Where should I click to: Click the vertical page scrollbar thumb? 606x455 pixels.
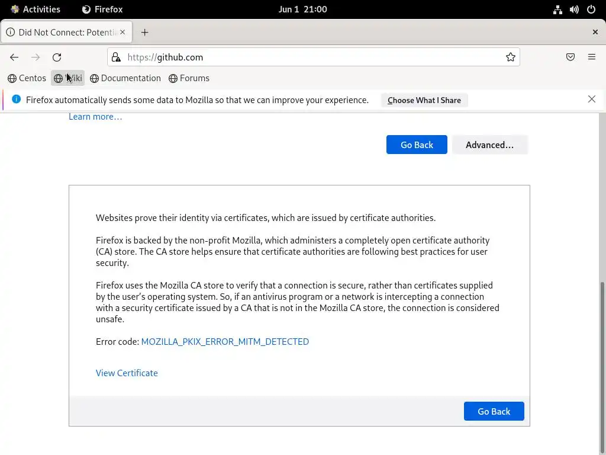602,367
